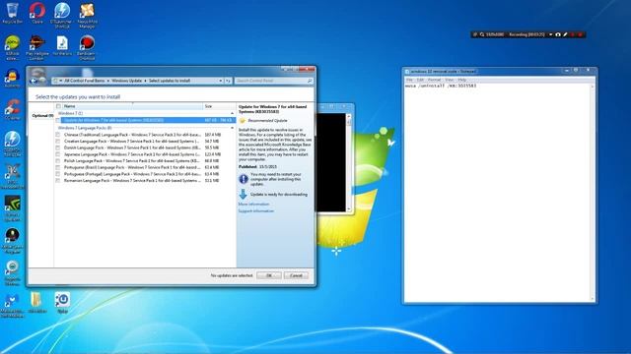Click the "wusa /uninstall /kb:3035583" text line

pos(441,86)
